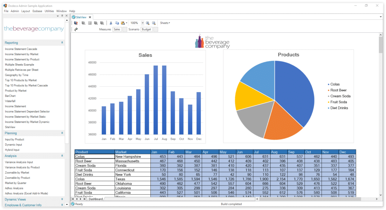The width and height of the screenshot is (386, 210).
Task: Open the Layout menu
Action: click(x=26, y=11)
